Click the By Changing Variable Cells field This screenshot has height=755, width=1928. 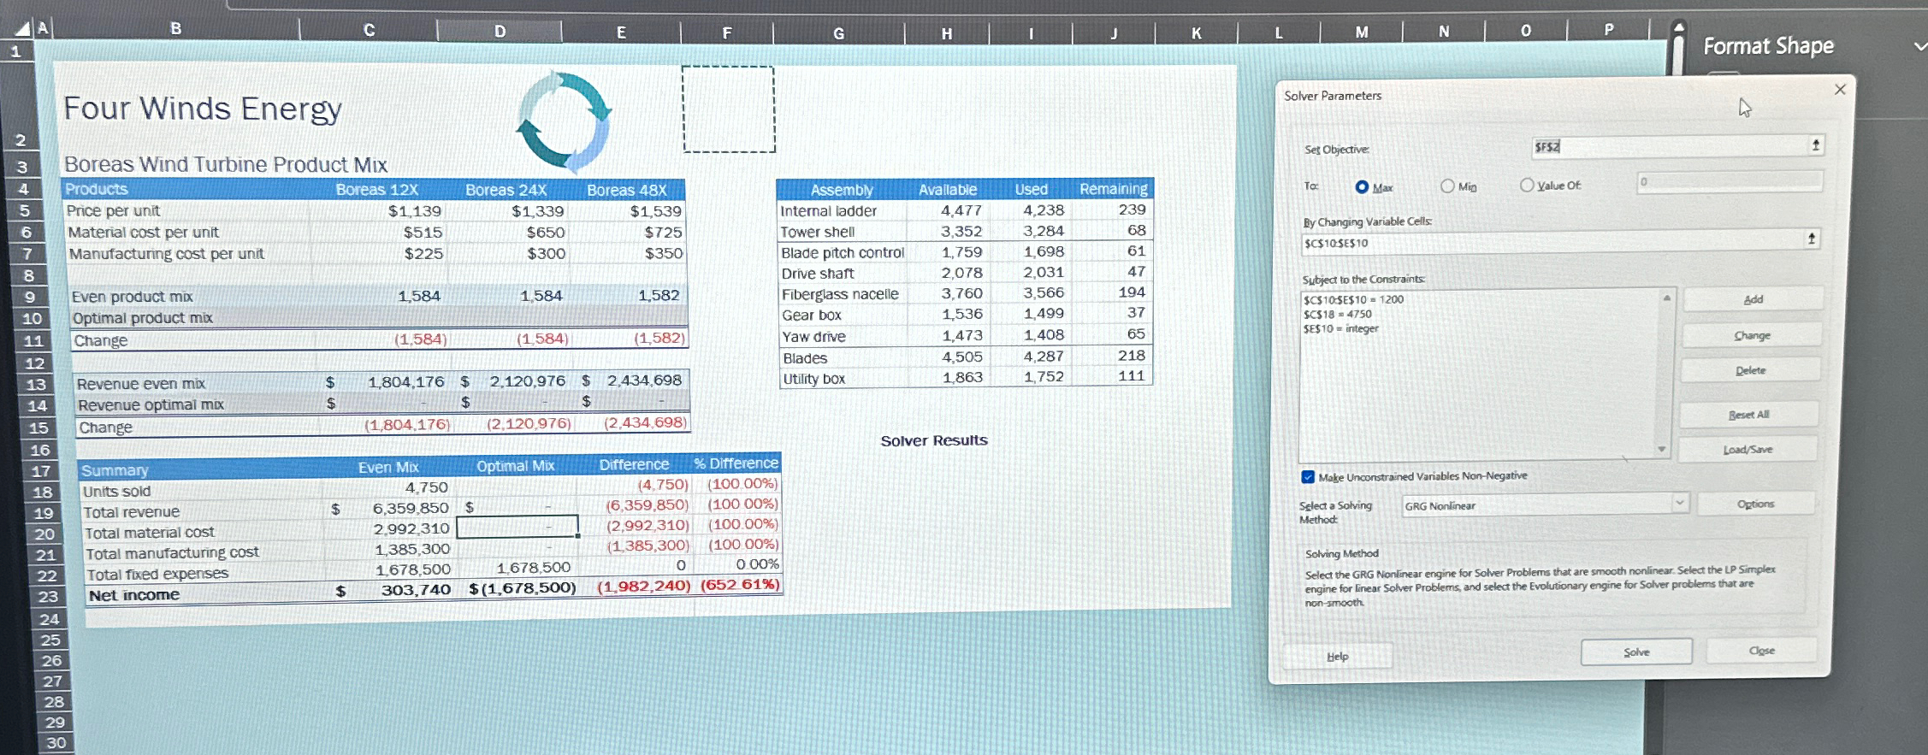(1551, 242)
